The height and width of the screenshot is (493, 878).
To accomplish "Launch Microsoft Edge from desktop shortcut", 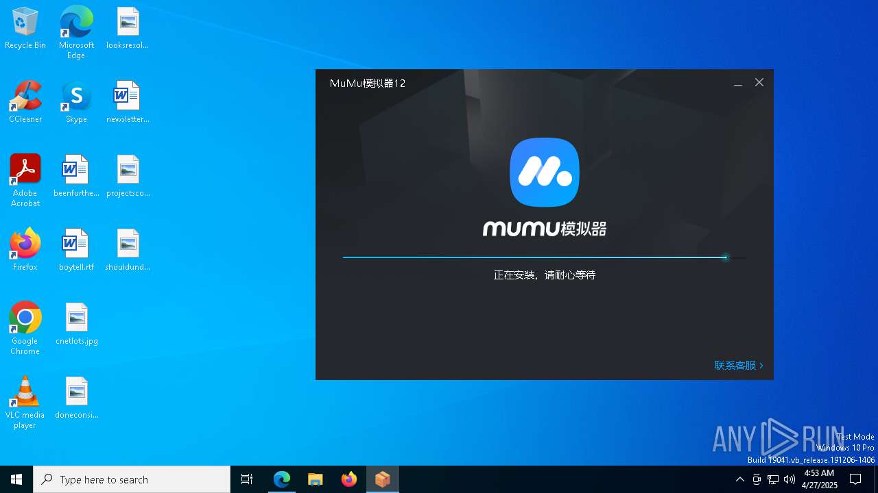I will [x=76, y=32].
